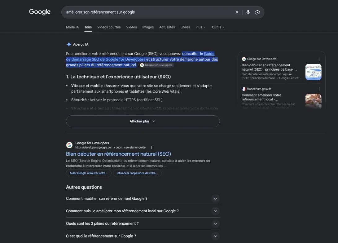The width and height of the screenshot is (338, 243).
Task: Click inside the search box text
Action: 100,12
